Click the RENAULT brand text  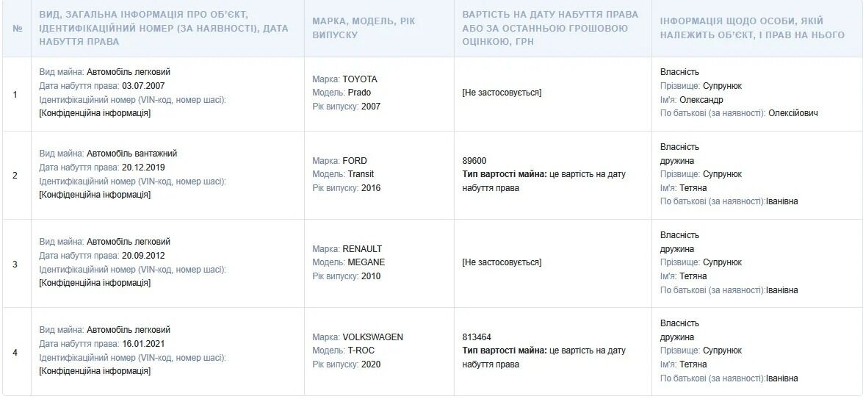tap(362, 249)
